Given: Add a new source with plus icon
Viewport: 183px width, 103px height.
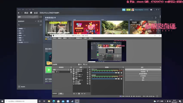Looking at the screenshot, I should [x=74, y=94].
